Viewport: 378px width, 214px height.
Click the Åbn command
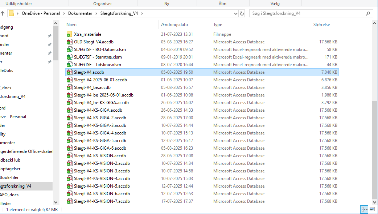[x=223, y=3]
